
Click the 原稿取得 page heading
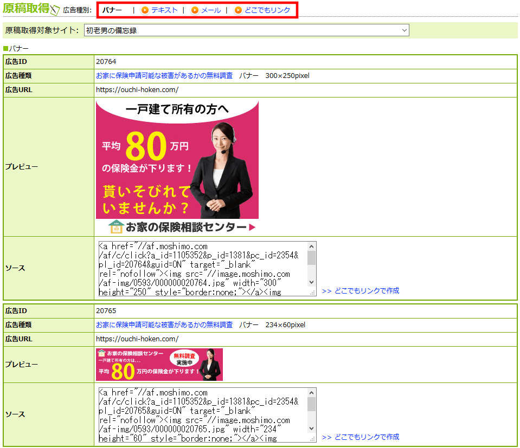point(26,8)
